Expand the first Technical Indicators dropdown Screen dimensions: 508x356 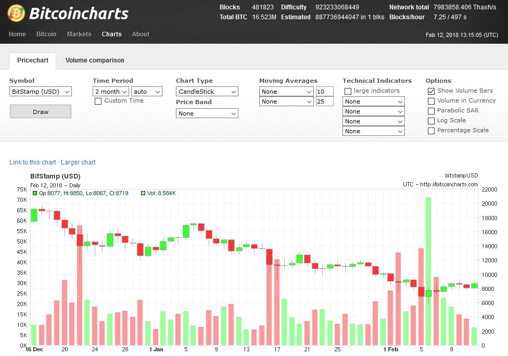click(x=374, y=101)
